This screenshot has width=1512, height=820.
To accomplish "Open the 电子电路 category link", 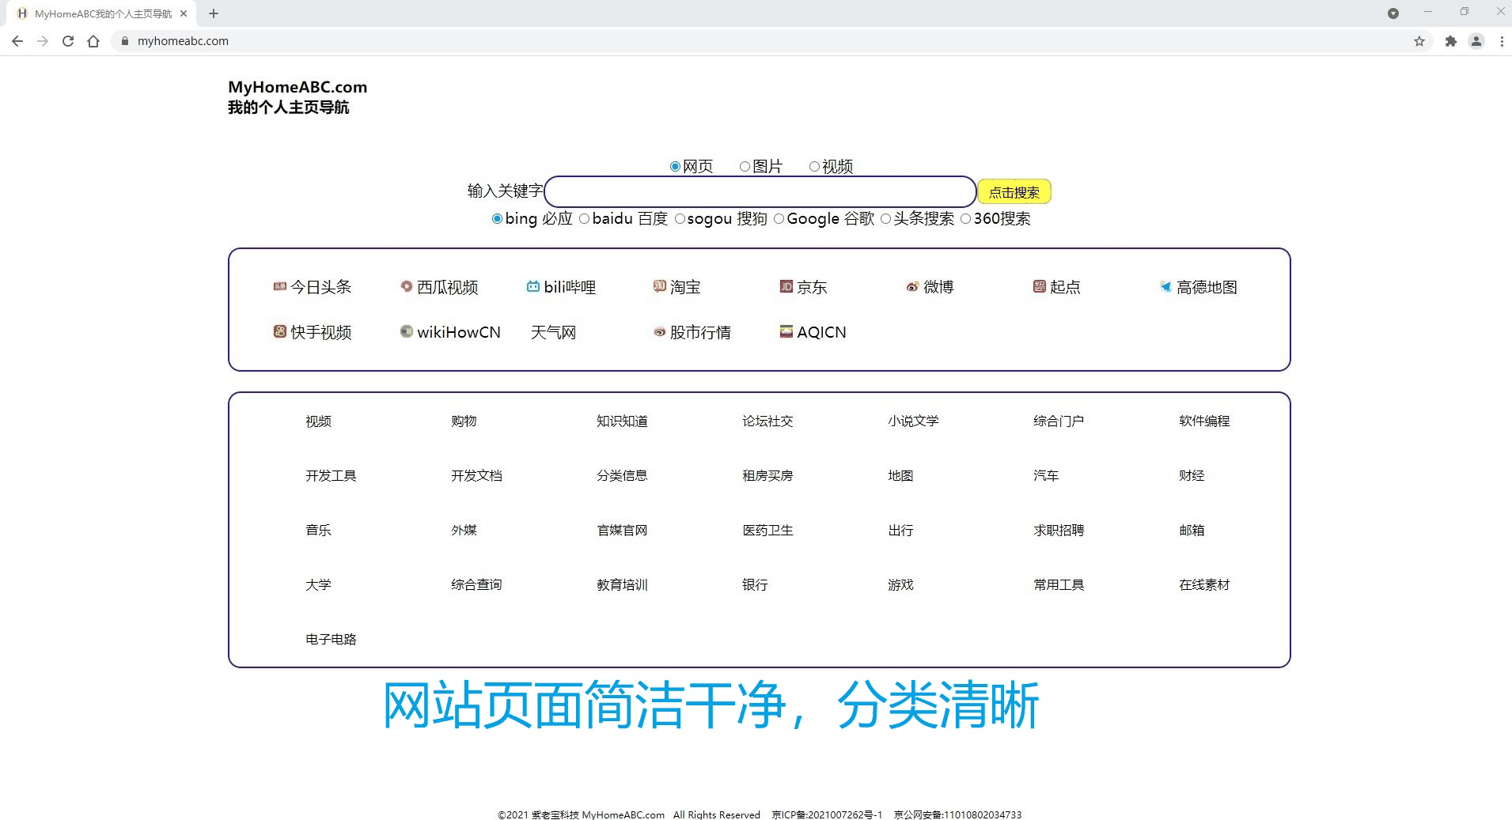I will pyautogui.click(x=331, y=639).
